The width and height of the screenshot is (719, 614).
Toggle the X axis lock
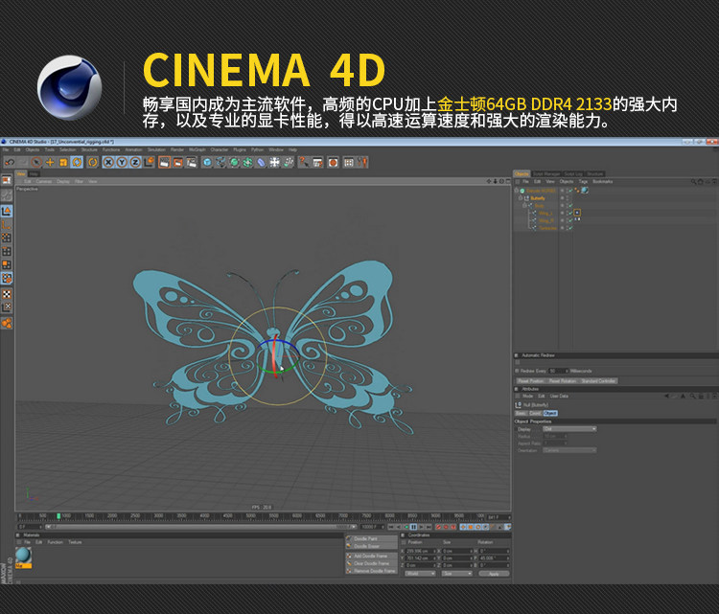108,162
